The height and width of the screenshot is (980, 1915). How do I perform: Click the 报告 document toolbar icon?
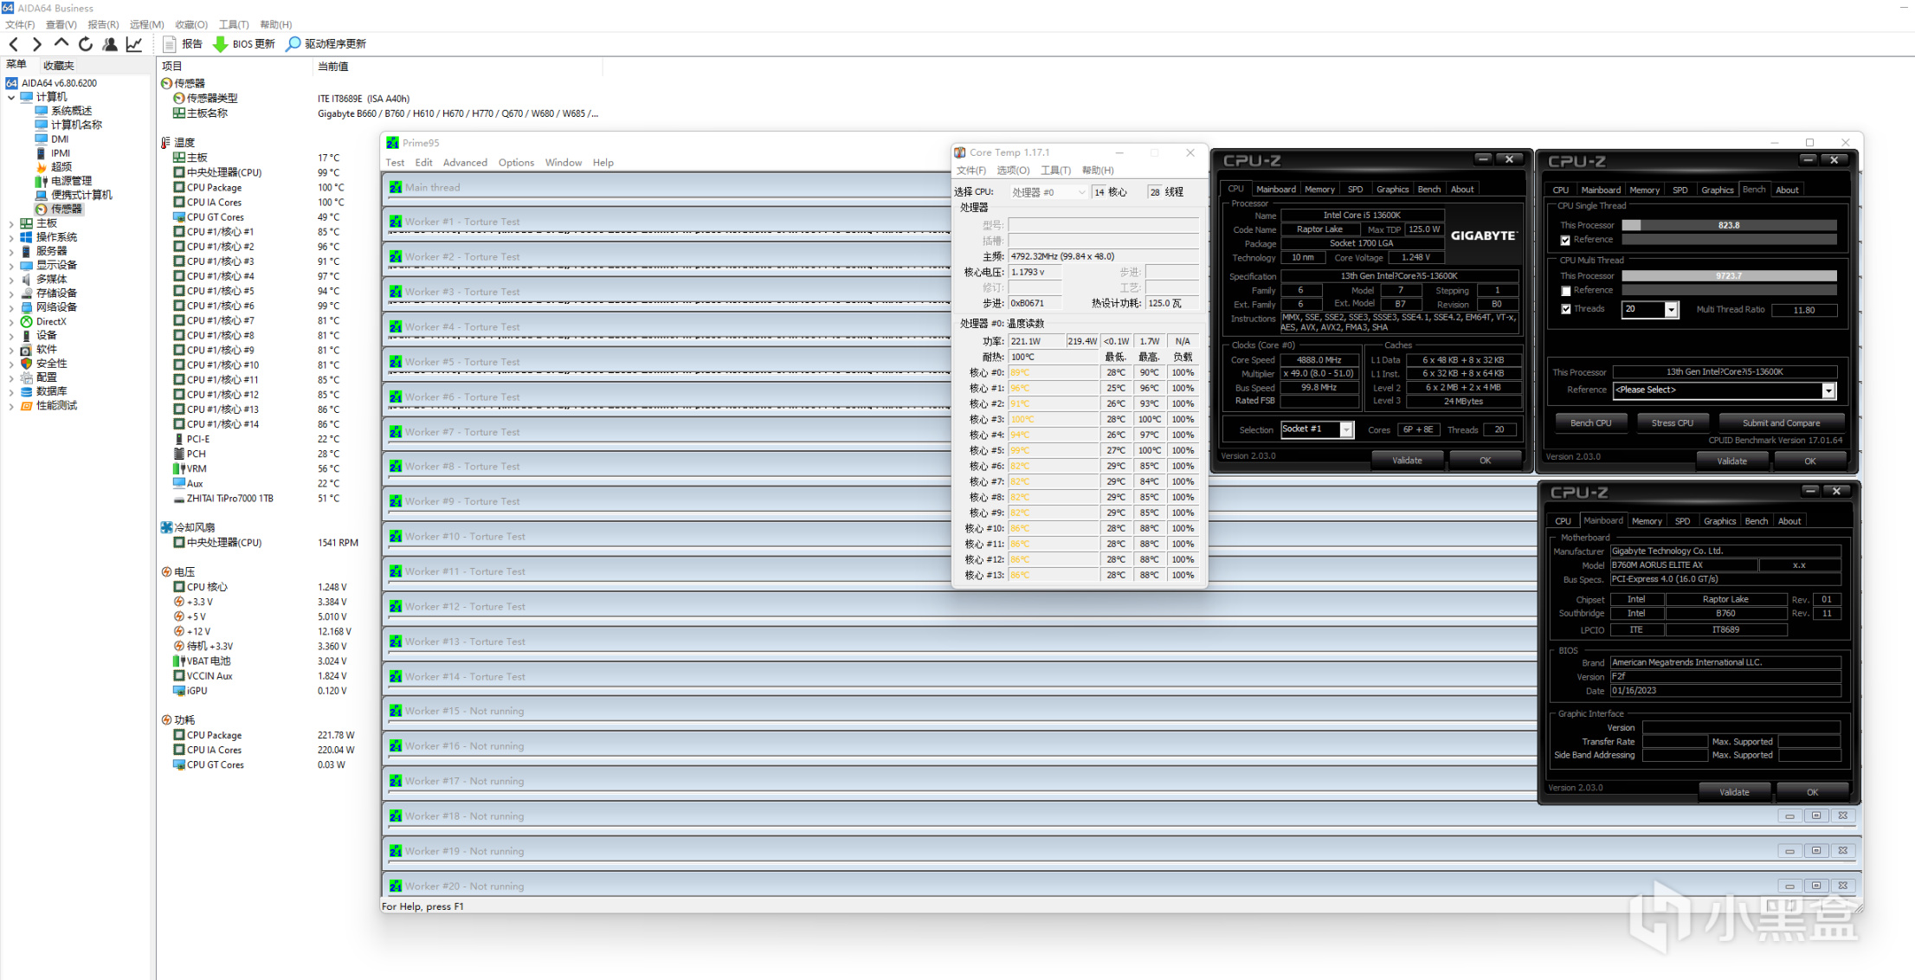pyautogui.click(x=170, y=44)
